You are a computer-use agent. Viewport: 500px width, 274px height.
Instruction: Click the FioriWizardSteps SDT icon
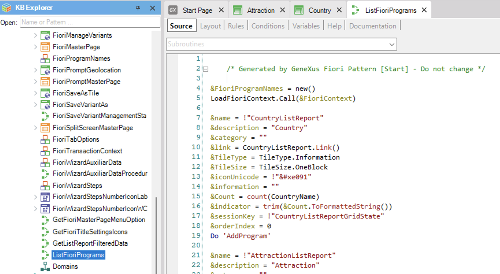pyautogui.click(x=45, y=186)
